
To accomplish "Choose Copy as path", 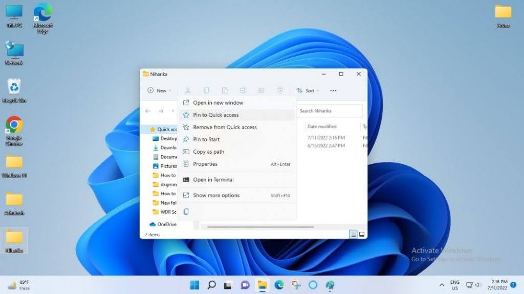I will pyautogui.click(x=237, y=152).
